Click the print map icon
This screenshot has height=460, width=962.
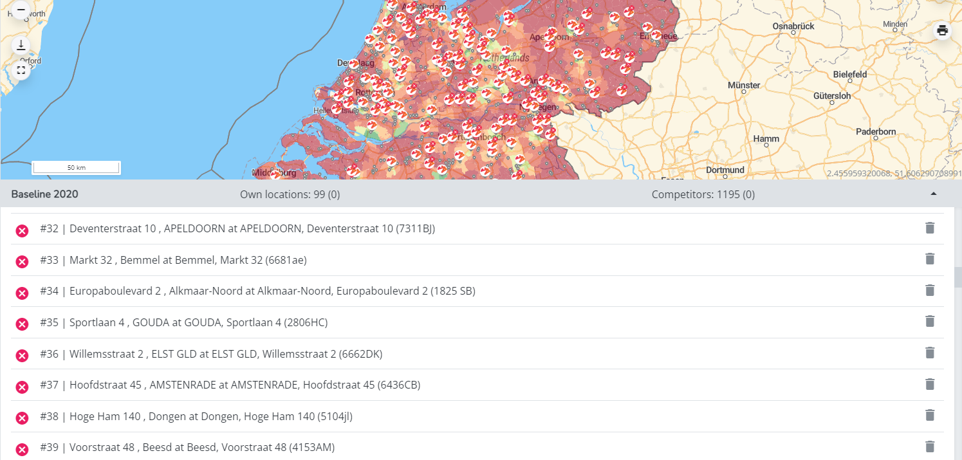pos(942,30)
